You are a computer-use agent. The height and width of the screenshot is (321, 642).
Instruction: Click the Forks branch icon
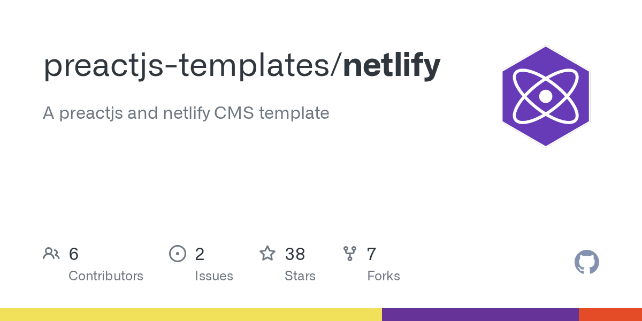(x=350, y=254)
